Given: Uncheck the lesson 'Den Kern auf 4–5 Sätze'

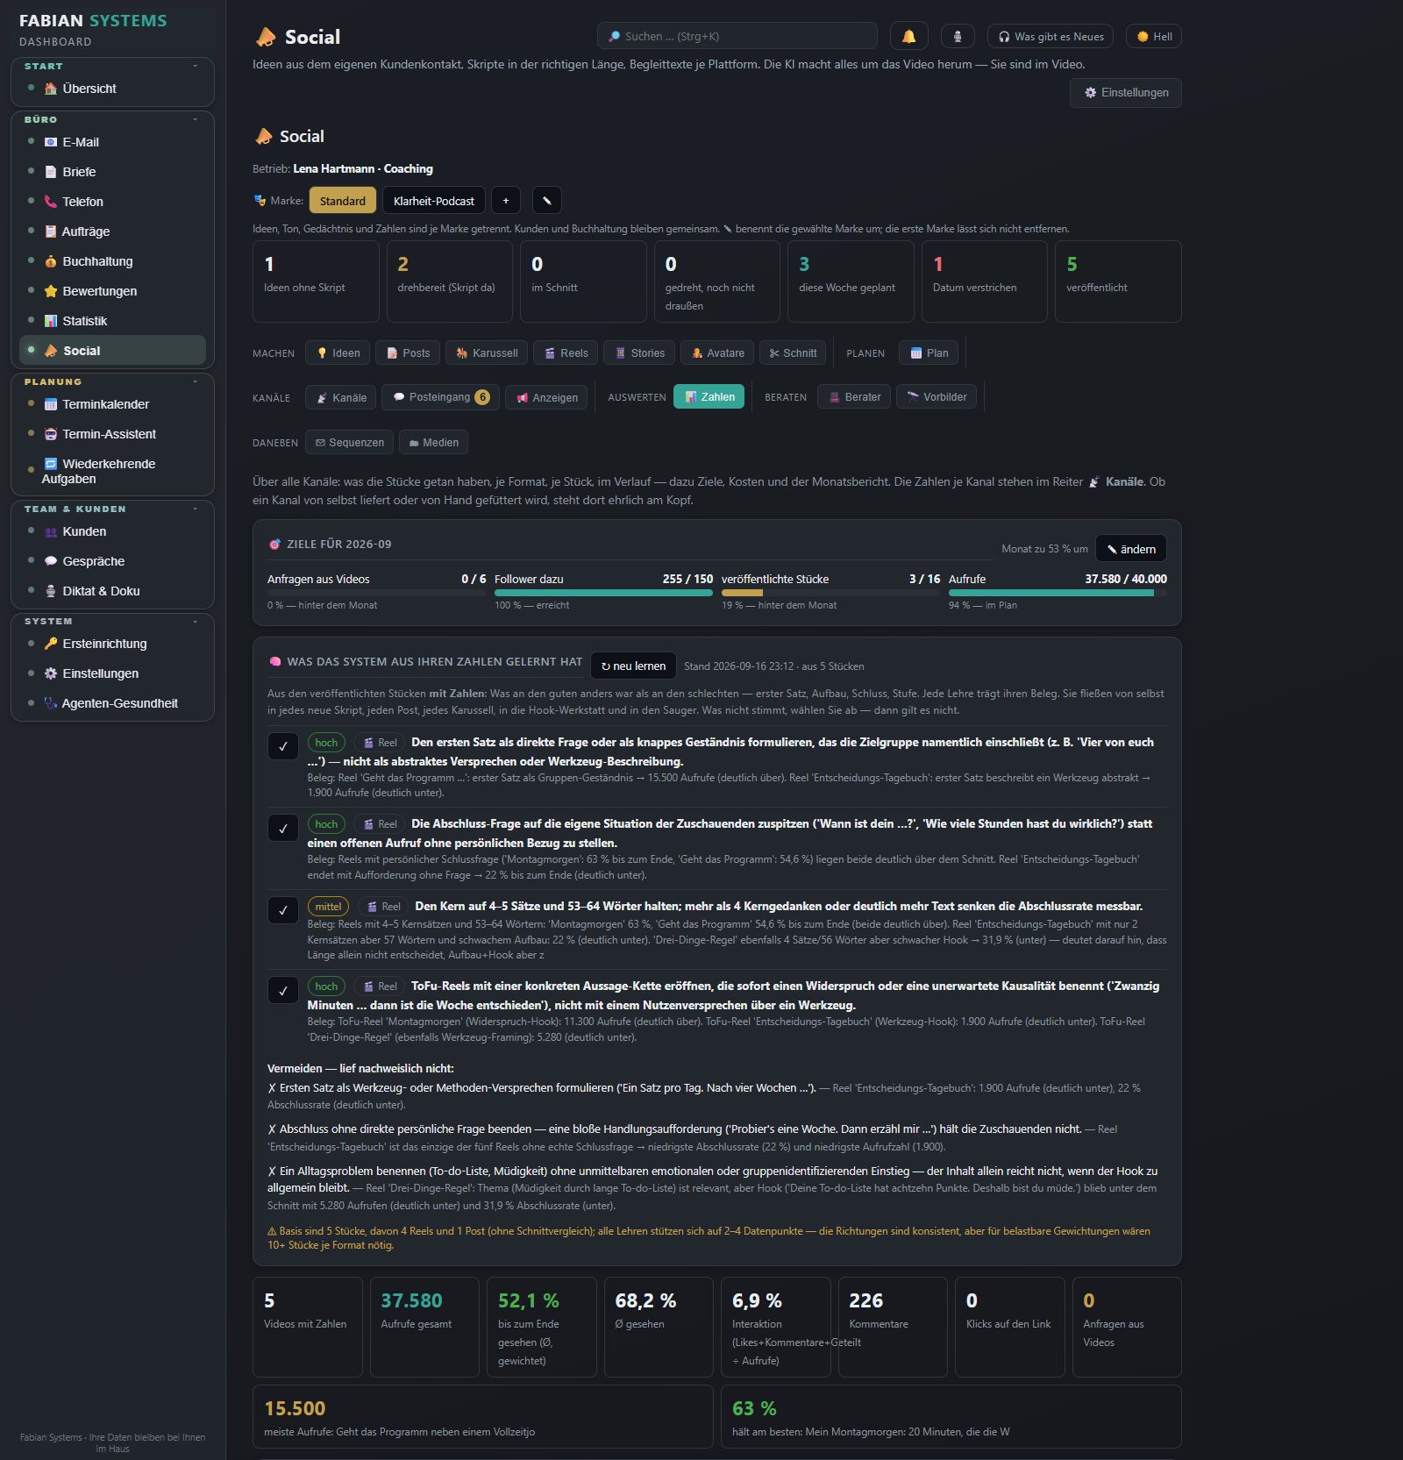Looking at the screenshot, I should (x=282, y=910).
